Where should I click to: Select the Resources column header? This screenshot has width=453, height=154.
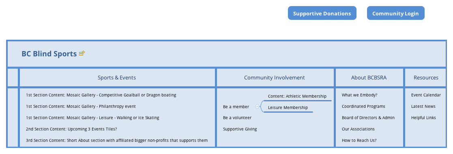click(x=426, y=77)
